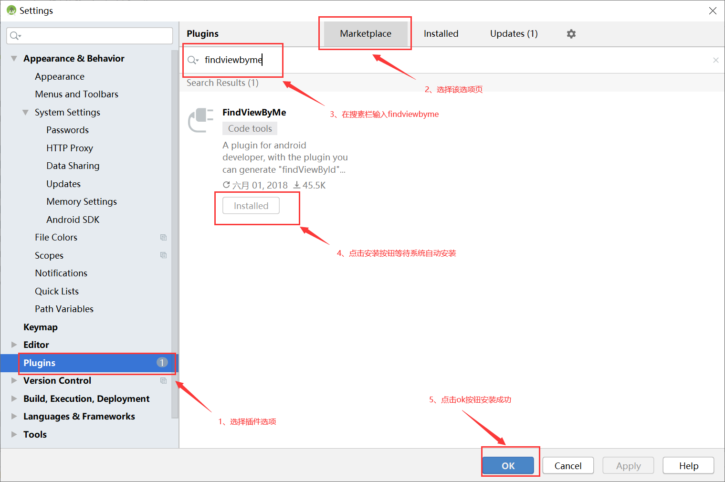
Task: Click the plugin update date 2018
Action: point(255,185)
